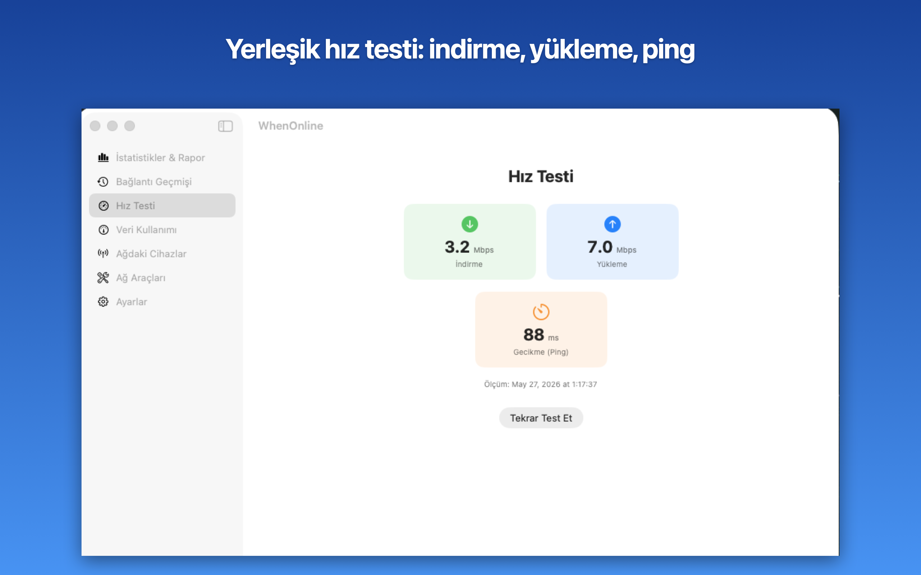Click the İstatistikler & Rapor bar chart icon
This screenshot has height=575, width=921.
pyautogui.click(x=103, y=157)
